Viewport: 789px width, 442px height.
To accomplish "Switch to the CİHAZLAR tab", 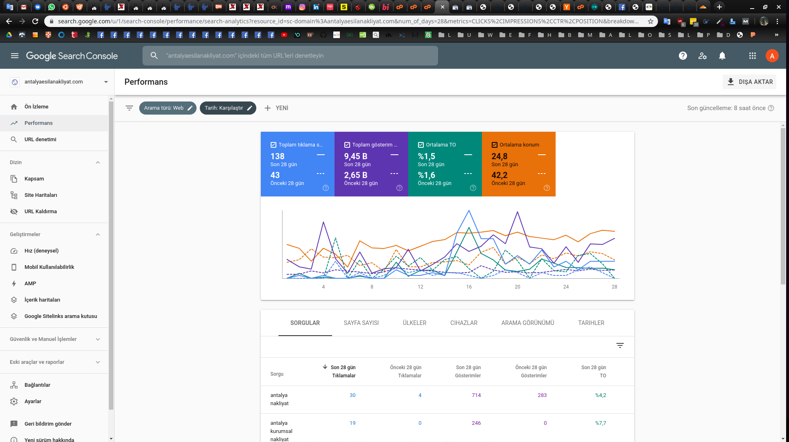I will [x=464, y=323].
